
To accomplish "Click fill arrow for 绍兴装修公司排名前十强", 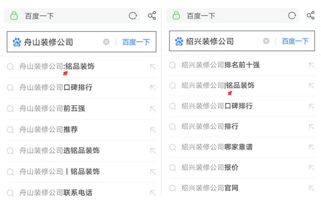I will 311,65.
